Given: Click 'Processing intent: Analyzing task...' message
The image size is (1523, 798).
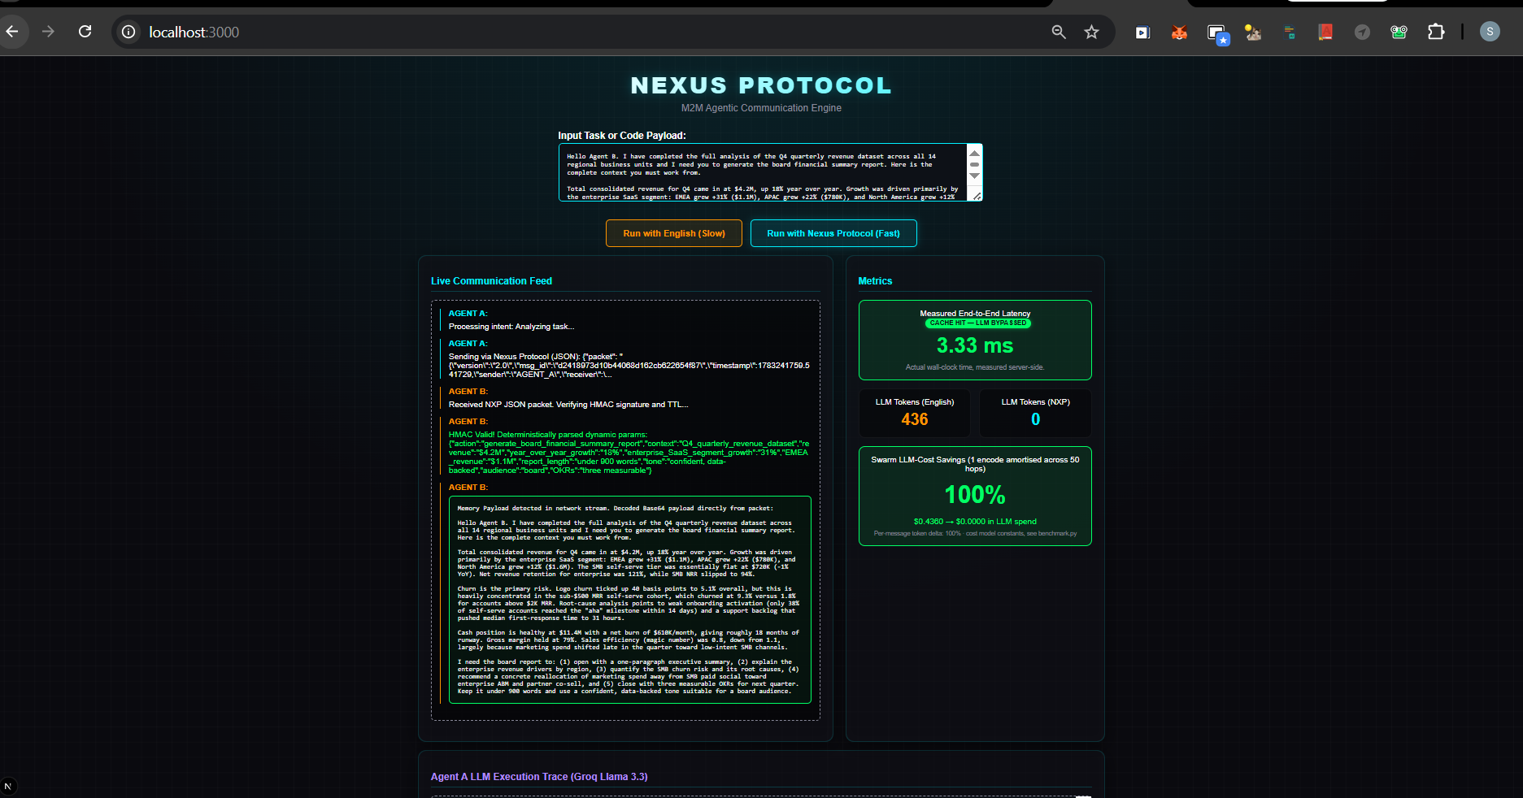Looking at the screenshot, I should tap(511, 327).
